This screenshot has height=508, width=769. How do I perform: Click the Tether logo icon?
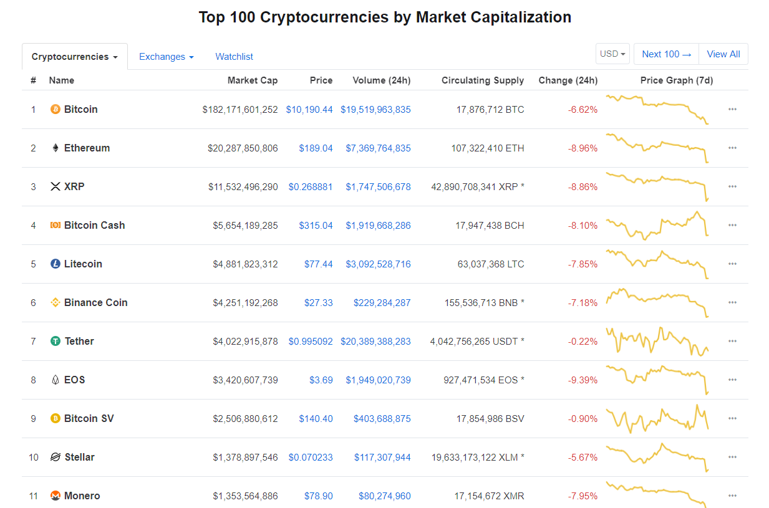(55, 341)
